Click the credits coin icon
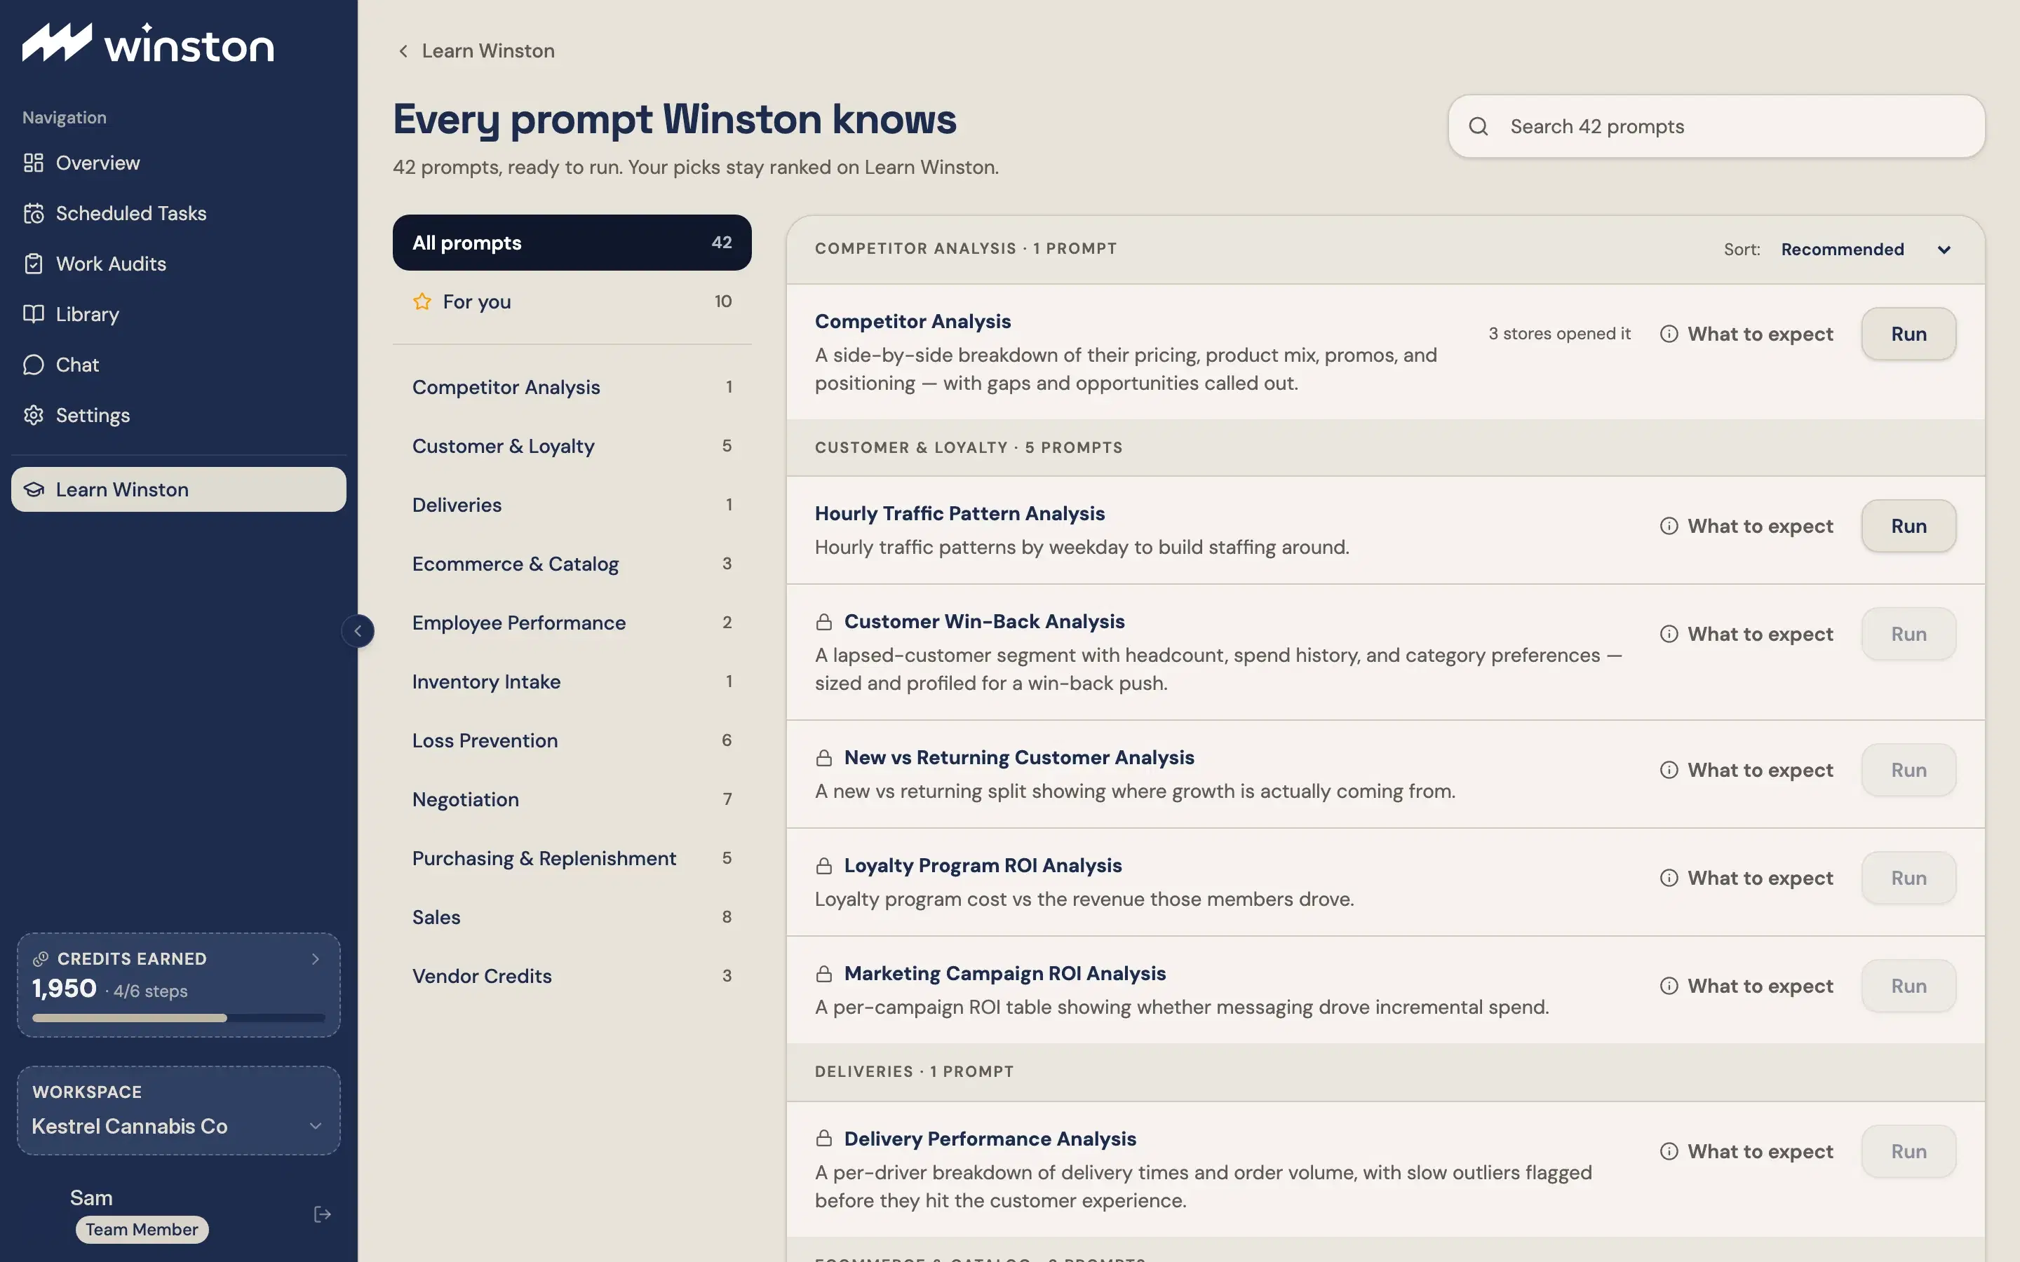Screen dimensions: 2020x1262 point(40,959)
